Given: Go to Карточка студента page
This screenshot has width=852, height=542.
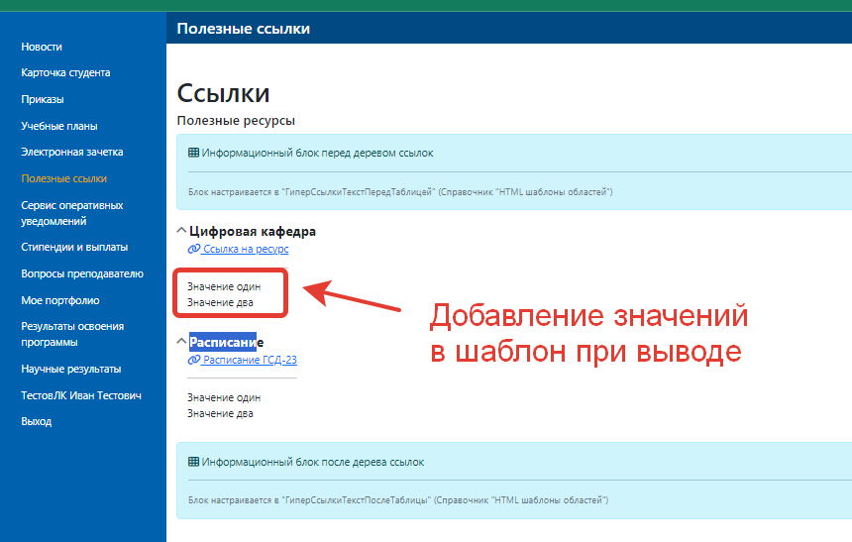Looking at the screenshot, I should point(65,72).
